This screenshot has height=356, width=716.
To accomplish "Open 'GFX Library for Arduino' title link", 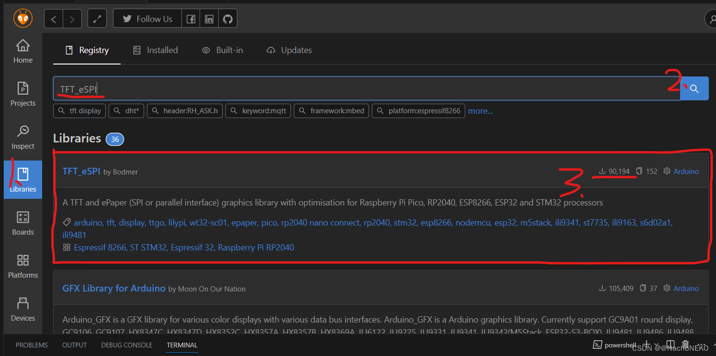I will click(x=114, y=289).
